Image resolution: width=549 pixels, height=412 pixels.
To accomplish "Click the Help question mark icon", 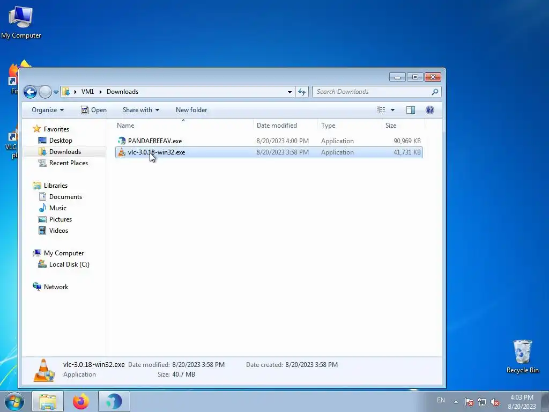I will 430,110.
